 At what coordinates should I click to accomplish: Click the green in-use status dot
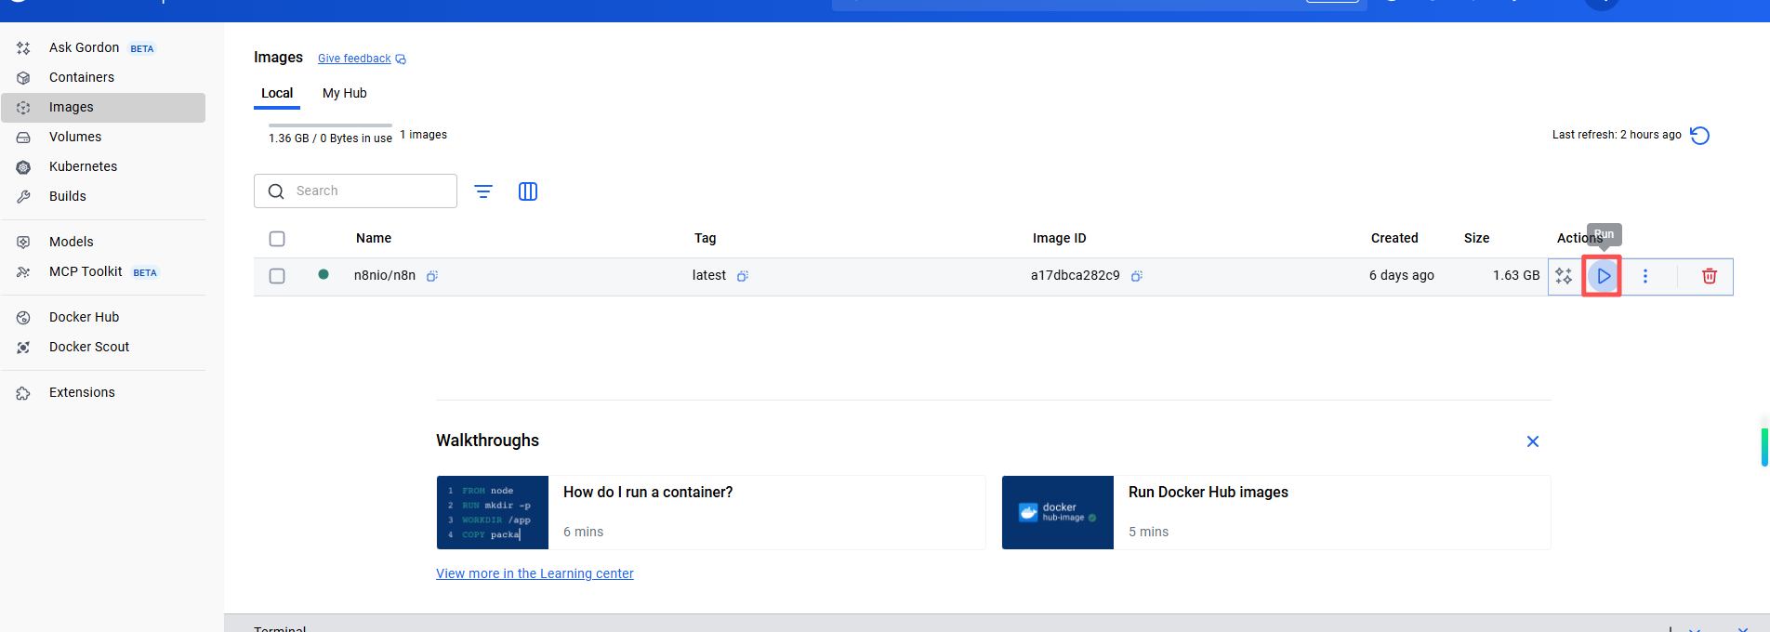(x=324, y=274)
